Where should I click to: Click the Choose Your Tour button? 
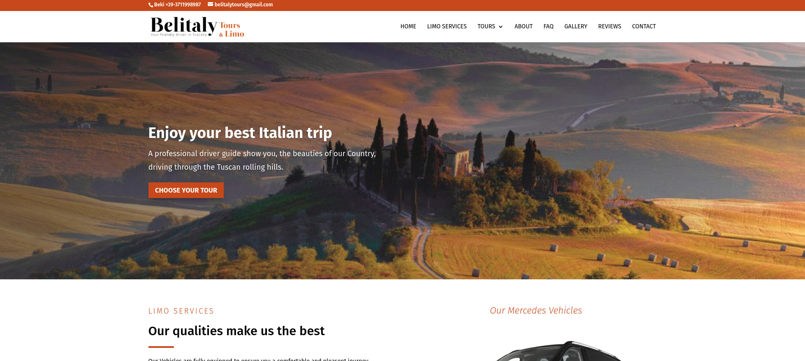tap(186, 190)
